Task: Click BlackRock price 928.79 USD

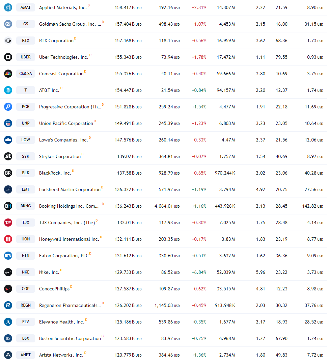Action: pyautogui.click(x=169, y=173)
